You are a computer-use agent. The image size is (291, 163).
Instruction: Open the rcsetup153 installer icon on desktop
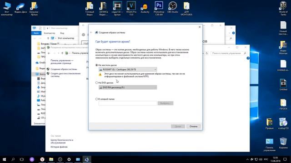pos(283,124)
